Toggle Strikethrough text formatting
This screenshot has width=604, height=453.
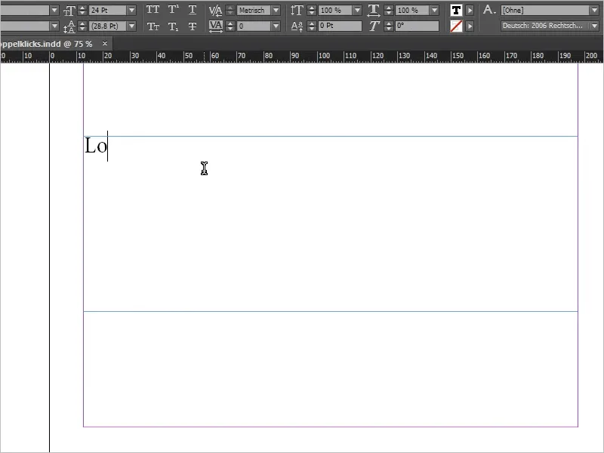pyautogui.click(x=193, y=26)
